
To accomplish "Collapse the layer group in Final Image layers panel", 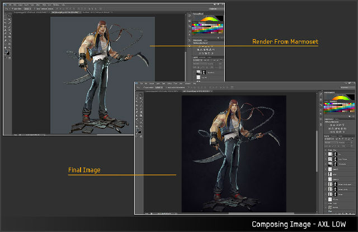I will pyautogui.click(x=328, y=150).
